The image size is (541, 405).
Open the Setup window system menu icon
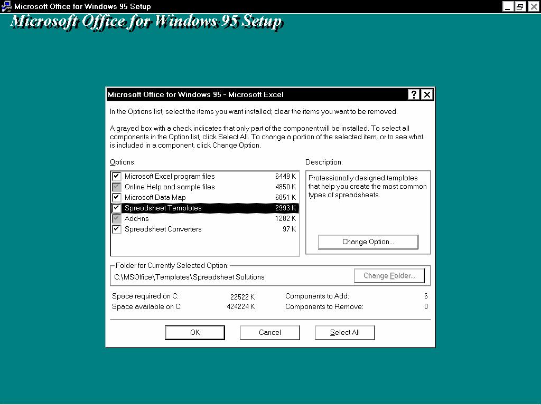6,6
